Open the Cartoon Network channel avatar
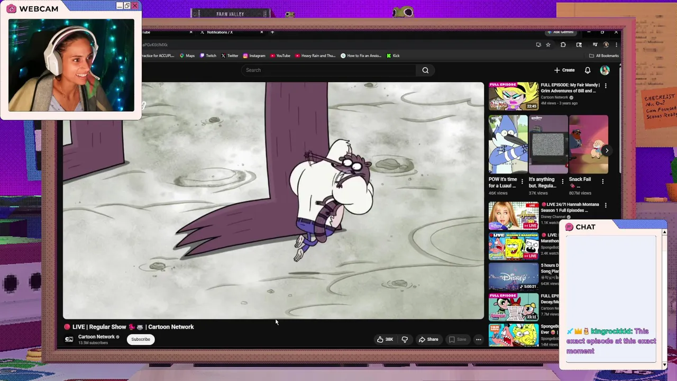Image resolution: width=677 pixels, height=381 pixels. 69,339
